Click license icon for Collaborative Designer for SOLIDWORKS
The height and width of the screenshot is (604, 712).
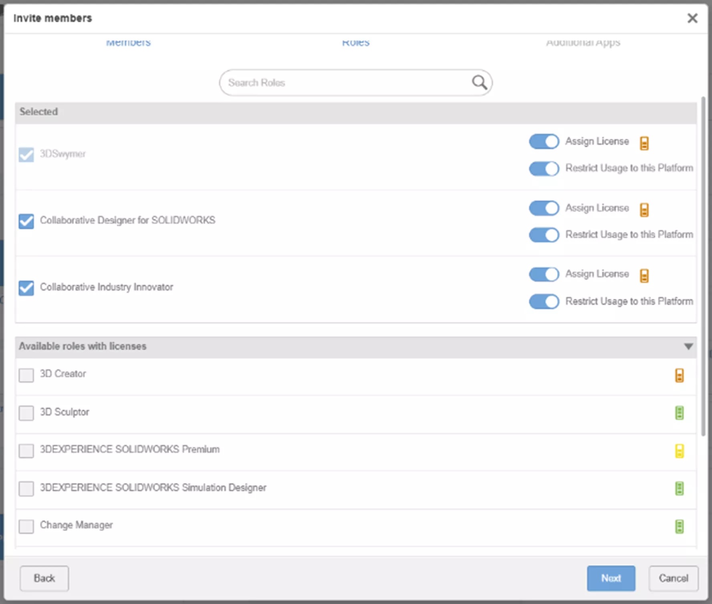[x=644, y=209]
